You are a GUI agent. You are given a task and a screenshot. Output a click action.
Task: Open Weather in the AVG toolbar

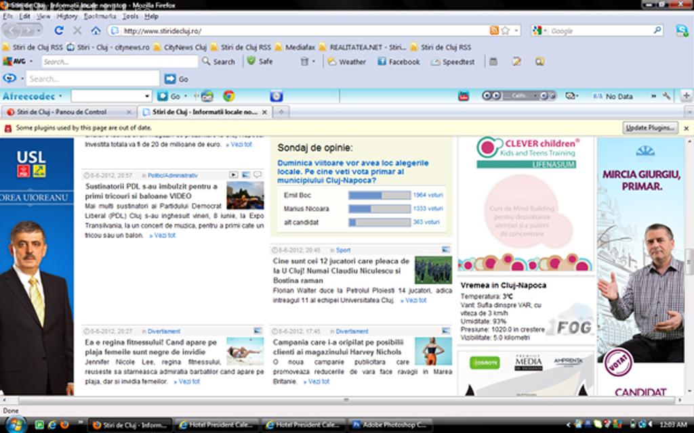click(346, 62)
